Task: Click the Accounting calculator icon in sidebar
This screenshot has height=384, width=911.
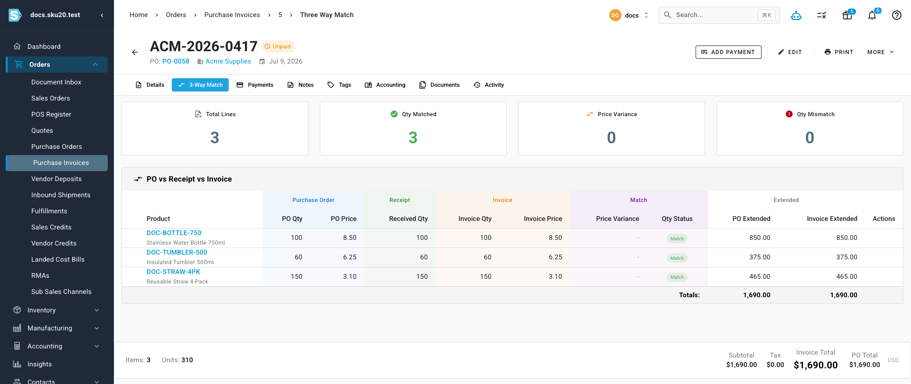Action: click(x=17, y=346)
